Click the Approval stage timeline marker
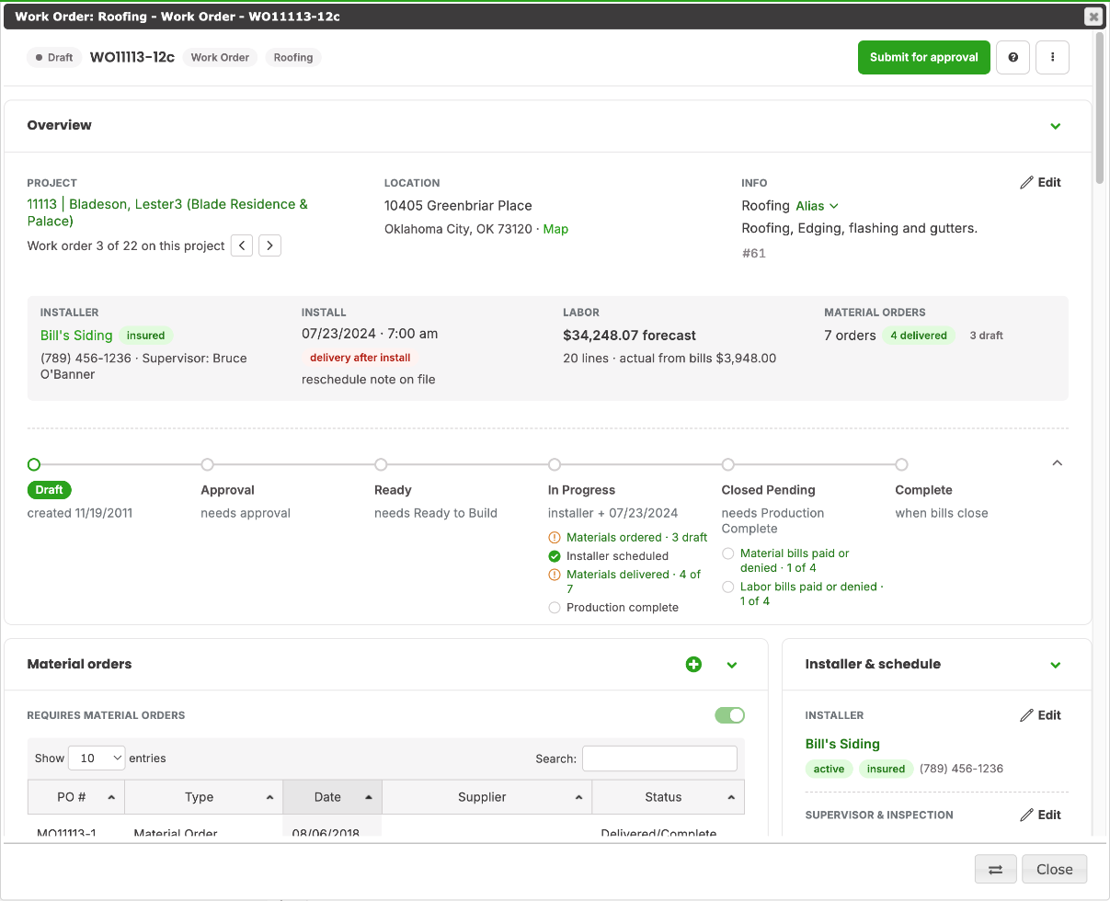1110x901 pixels. pyautogui.click(x=207, y=464)
